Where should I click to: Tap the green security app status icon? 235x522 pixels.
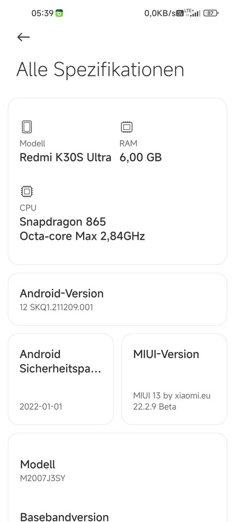[59, 14]
